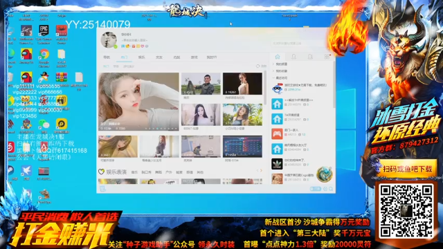Screen dimensions: 443x249
Task: Open the yellow circular app icon beside WeChat
Action: (62, 124)
